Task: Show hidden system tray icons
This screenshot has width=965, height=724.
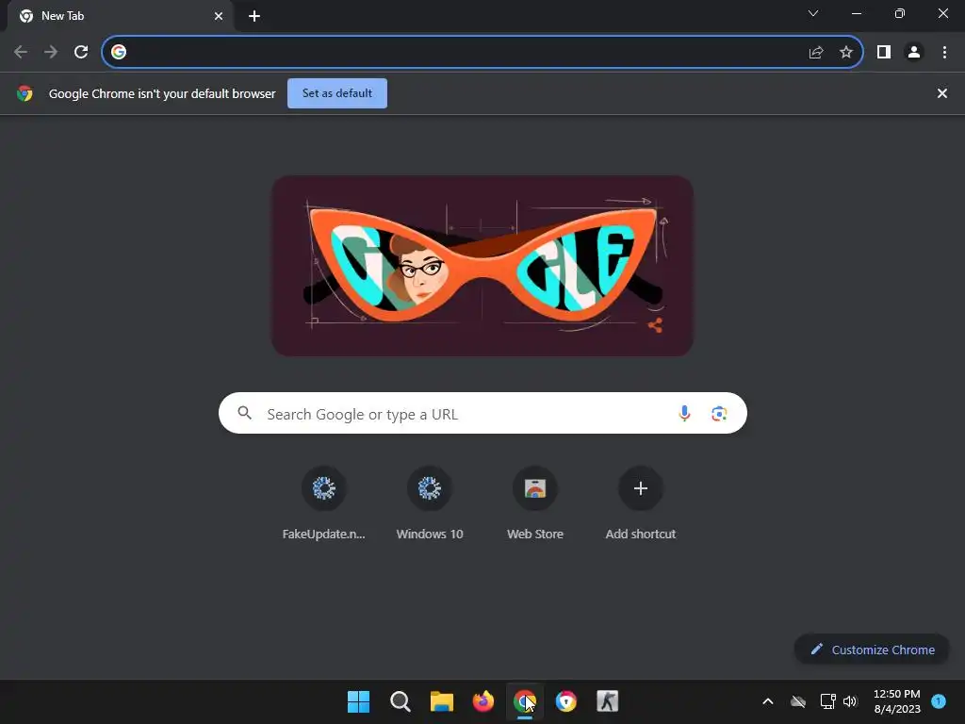Action: [x=767, y=701]
